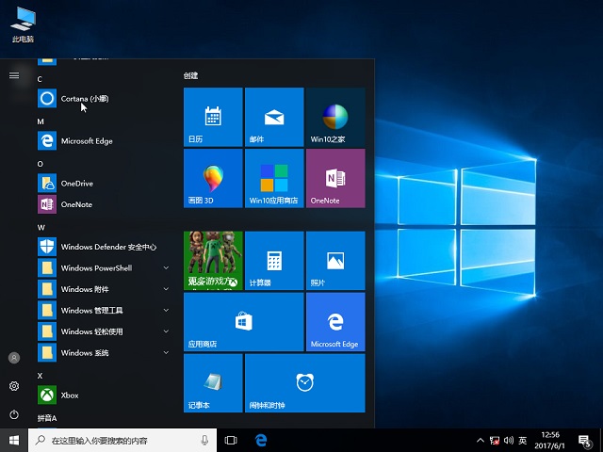603x452 pixels.
Task: Click the Power button in Start
Action: [14, 414]
